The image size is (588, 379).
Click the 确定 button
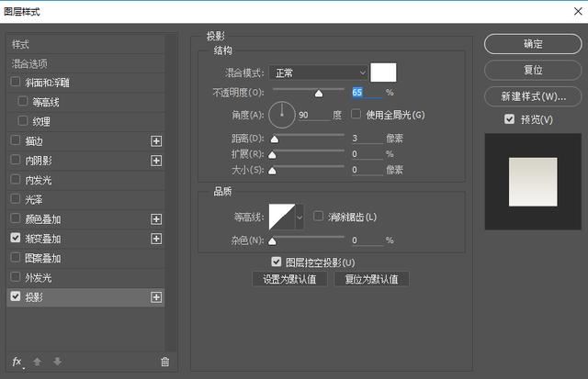coord(533,44)
